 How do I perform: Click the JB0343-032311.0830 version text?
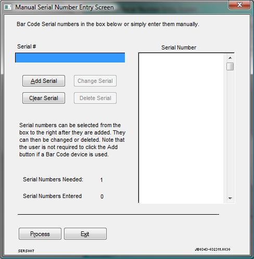pos(212,250)
